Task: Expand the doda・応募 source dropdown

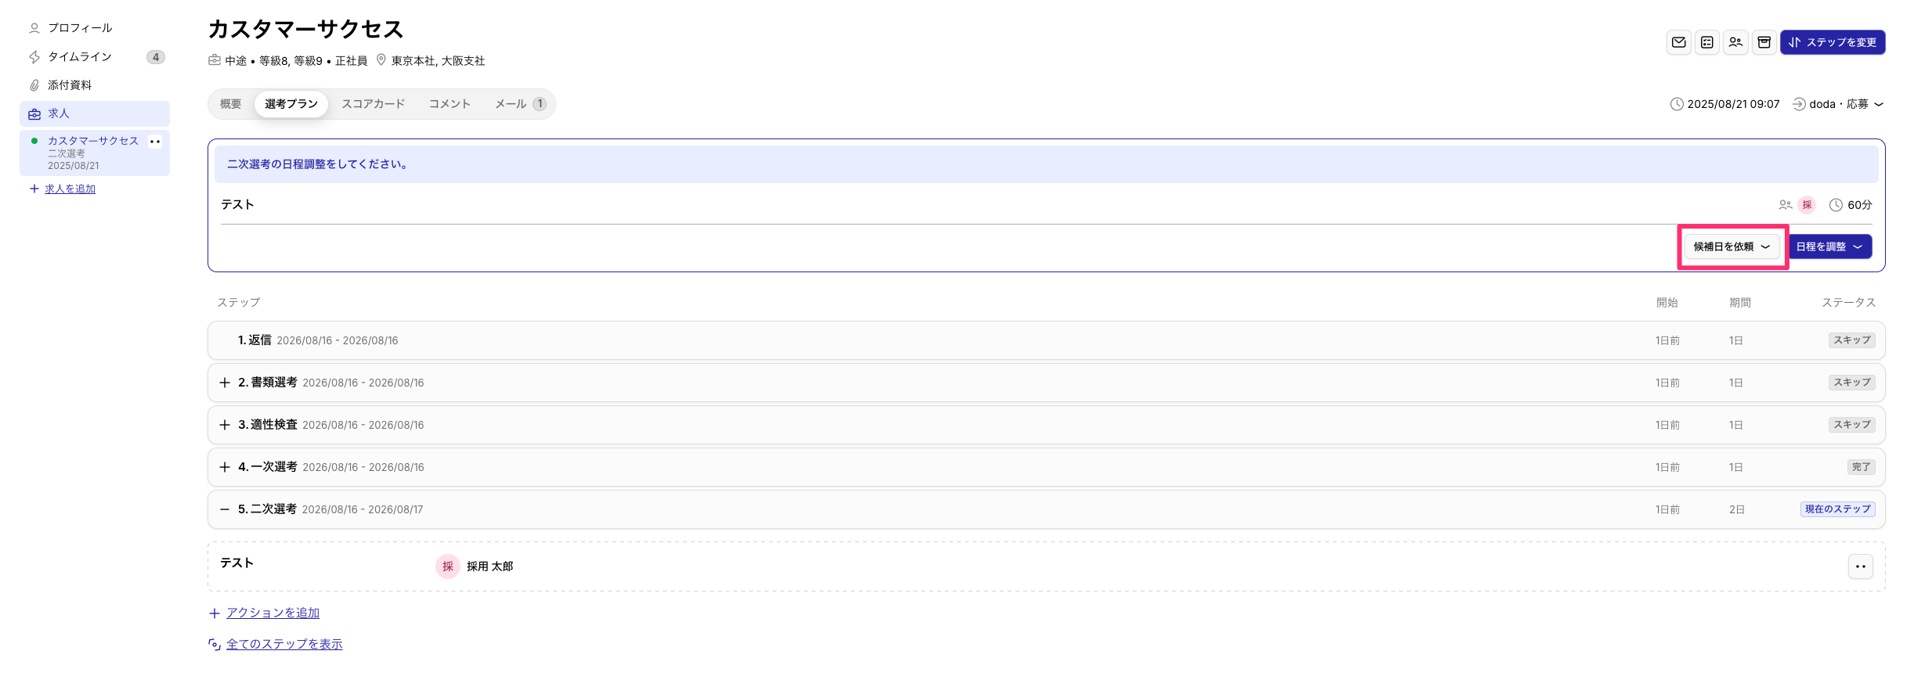Action: click(x=1838, y=104)
